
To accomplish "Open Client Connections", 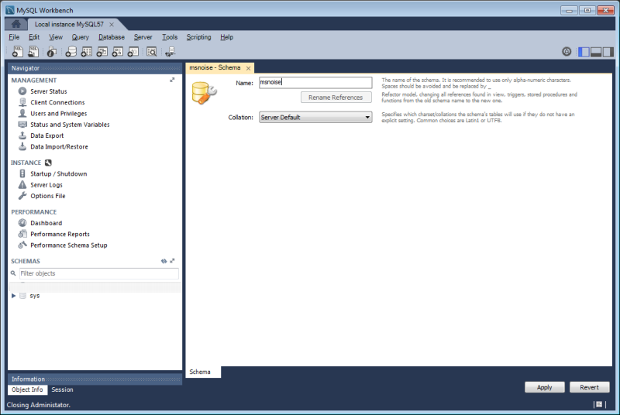I will 57,102.
